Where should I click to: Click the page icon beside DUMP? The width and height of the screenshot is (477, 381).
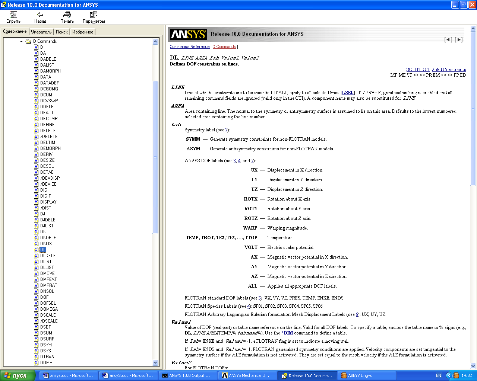36,363
